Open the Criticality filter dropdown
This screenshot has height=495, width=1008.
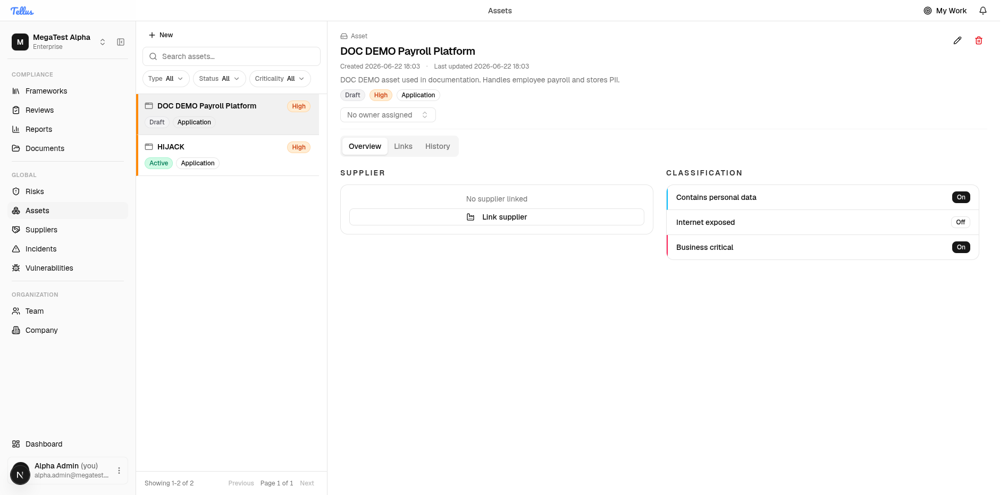tap(280, 79)
